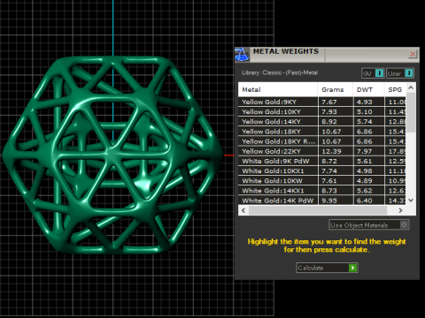
Task: Select the White Gold:10KW row
Action: [x=322, y=181]
